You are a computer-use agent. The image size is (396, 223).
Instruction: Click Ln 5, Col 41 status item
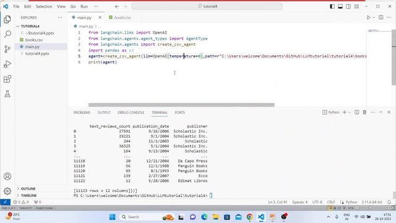[x=278, y=202]
